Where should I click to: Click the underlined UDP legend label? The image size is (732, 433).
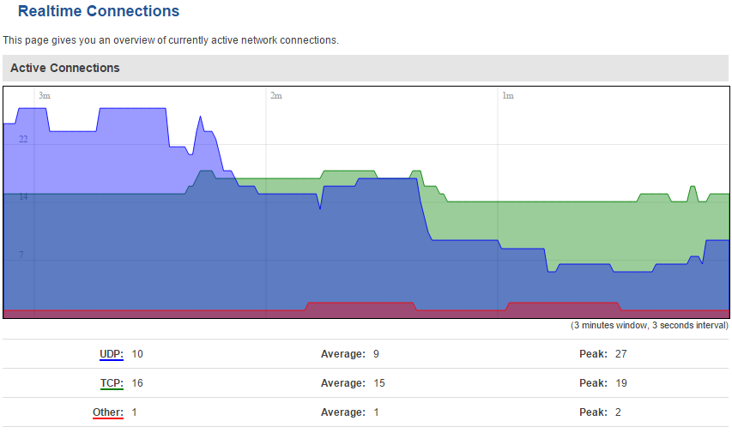coord(111,354)
